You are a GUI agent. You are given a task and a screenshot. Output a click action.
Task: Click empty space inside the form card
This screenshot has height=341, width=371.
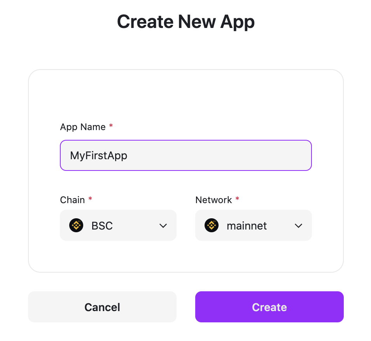coord(186,97)
